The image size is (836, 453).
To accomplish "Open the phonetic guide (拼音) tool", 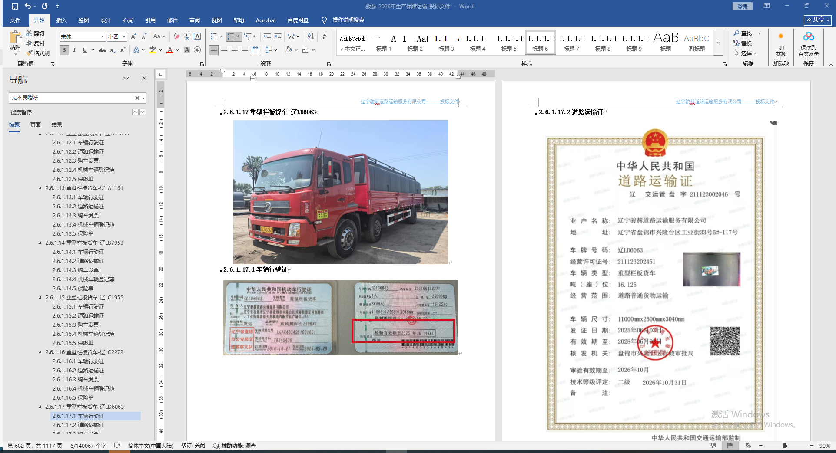I will coord(187,37).
